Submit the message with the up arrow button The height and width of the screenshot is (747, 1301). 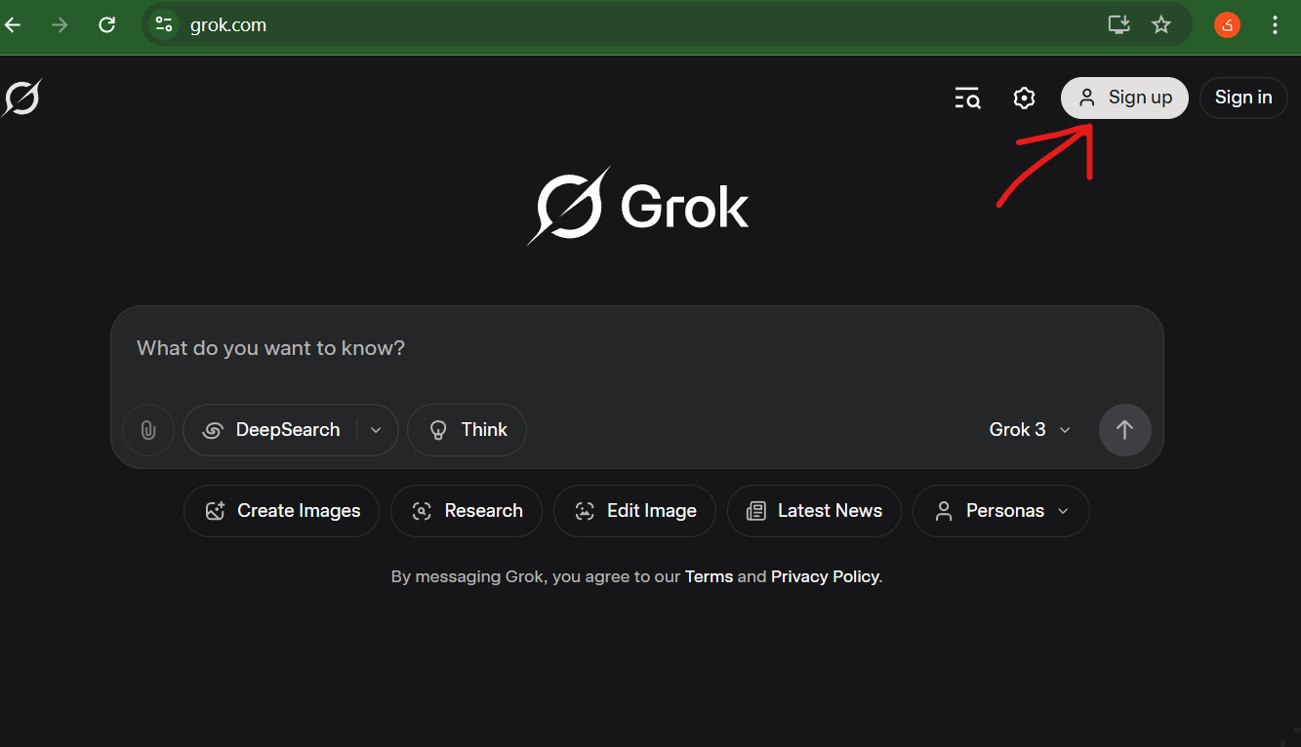(x=1124, y=430)
